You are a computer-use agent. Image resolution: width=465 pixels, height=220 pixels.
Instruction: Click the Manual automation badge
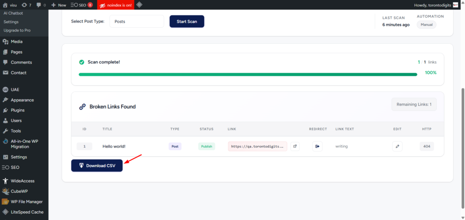pyautogui.click(x=426, y=24)
